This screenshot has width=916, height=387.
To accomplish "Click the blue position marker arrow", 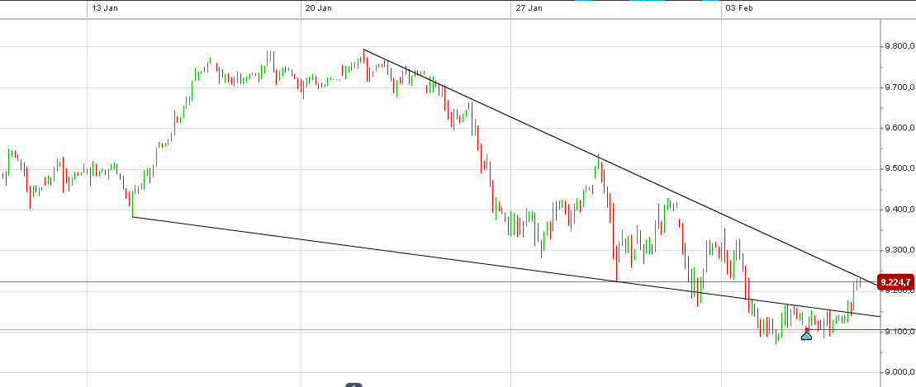I will click(x=806, y=335).
